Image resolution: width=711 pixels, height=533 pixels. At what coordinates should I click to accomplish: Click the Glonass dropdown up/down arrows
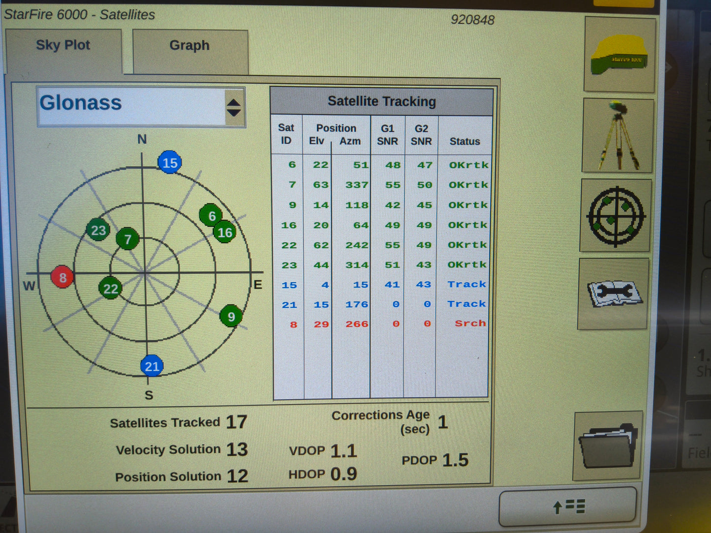pos(233,107)
